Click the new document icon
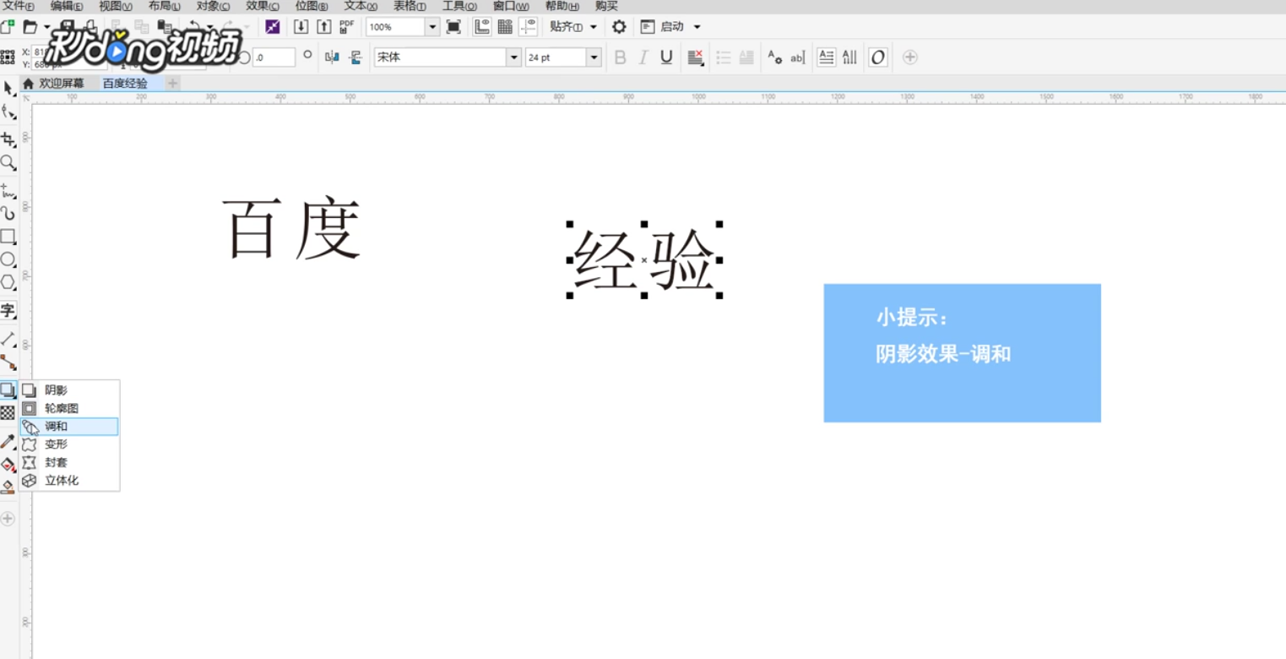This screenshot has height=659, width=1286. pyautogui.click(x=7, y=27)
